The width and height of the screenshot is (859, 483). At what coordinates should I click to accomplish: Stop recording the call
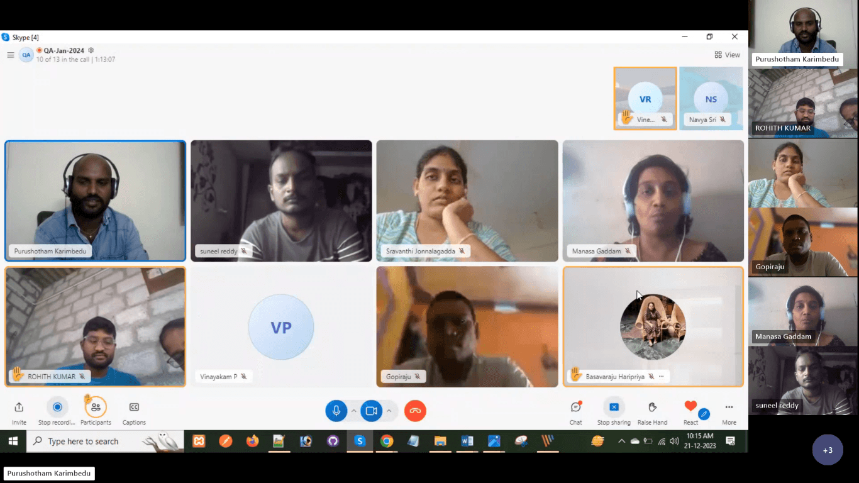tap(57, 408)
